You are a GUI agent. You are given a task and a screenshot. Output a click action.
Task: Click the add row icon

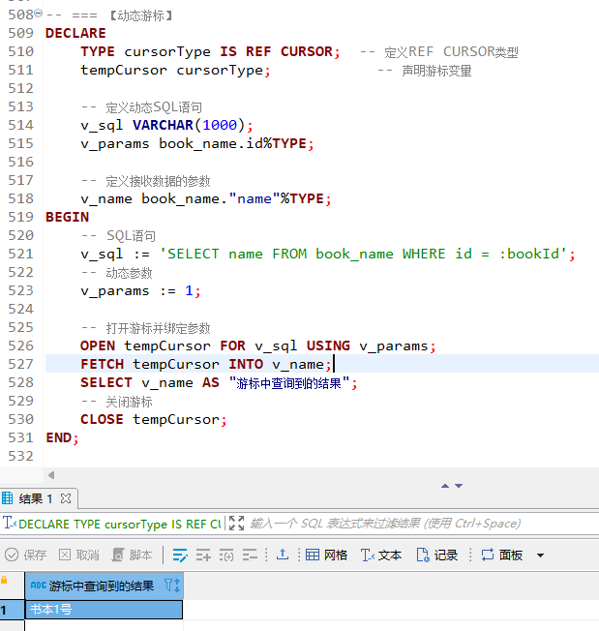point(203,556)
